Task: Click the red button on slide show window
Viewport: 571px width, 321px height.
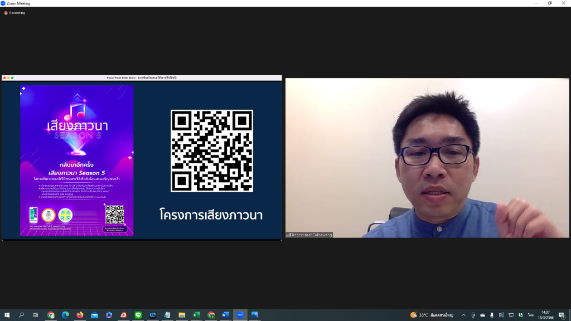Action: tap(4, 78)
